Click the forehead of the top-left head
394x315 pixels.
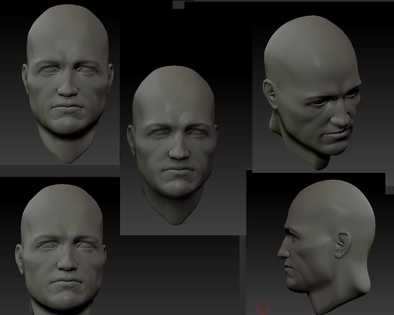(68, 34)
